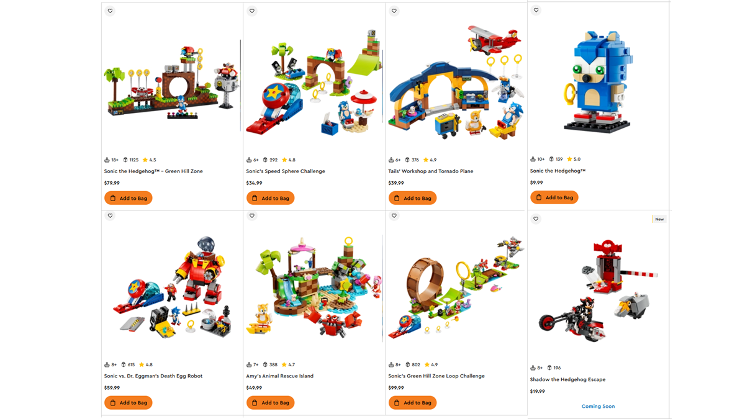Open Sonic's Green Hill Zone Loop Challenge title link
This screenshot has height=419, width=745.
point(436,376)
